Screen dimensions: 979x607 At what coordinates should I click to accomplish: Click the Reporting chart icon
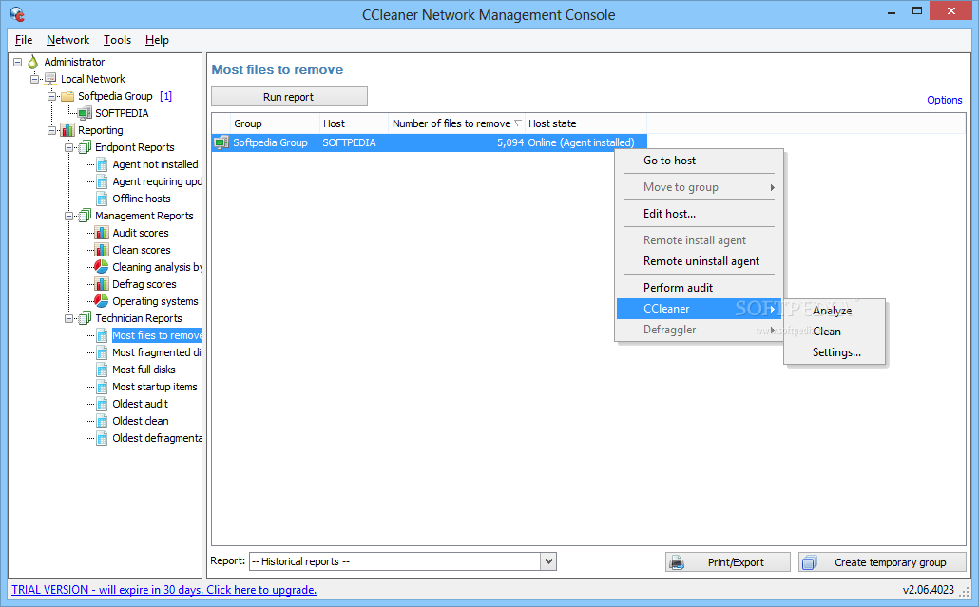click(x=67, y=130)
